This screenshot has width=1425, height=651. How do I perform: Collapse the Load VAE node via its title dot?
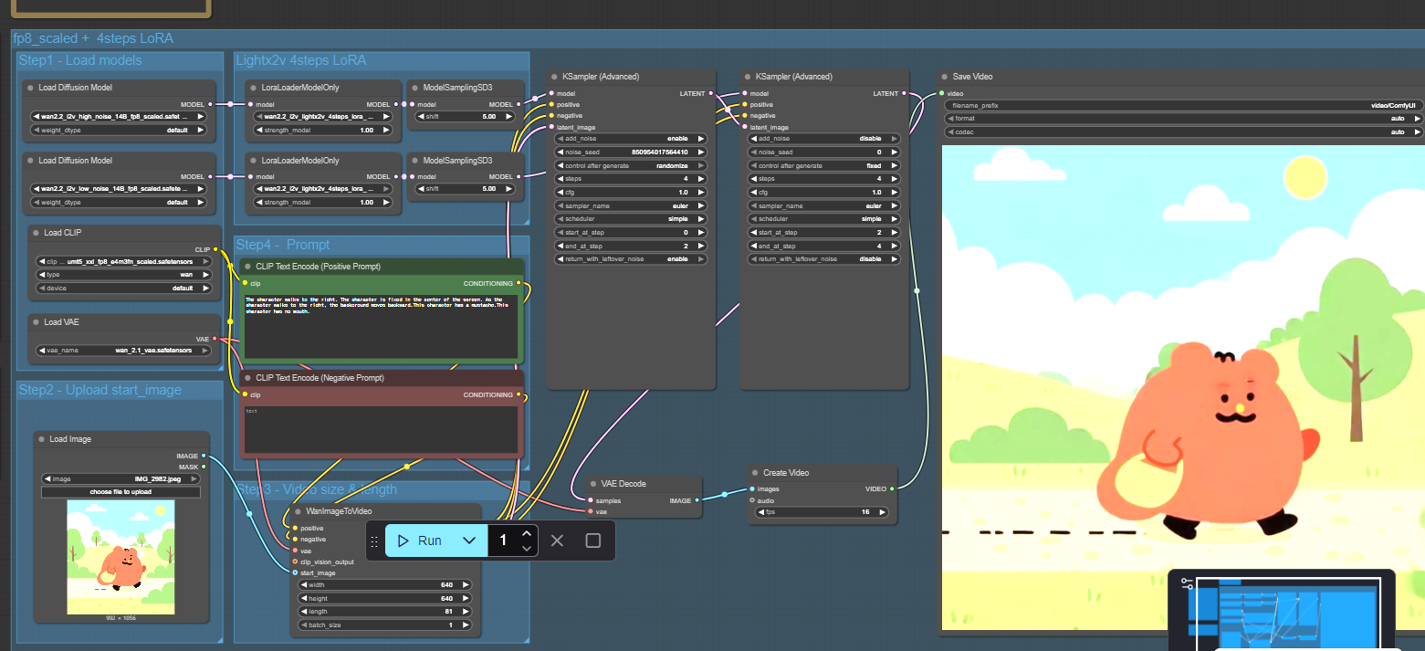36,322
